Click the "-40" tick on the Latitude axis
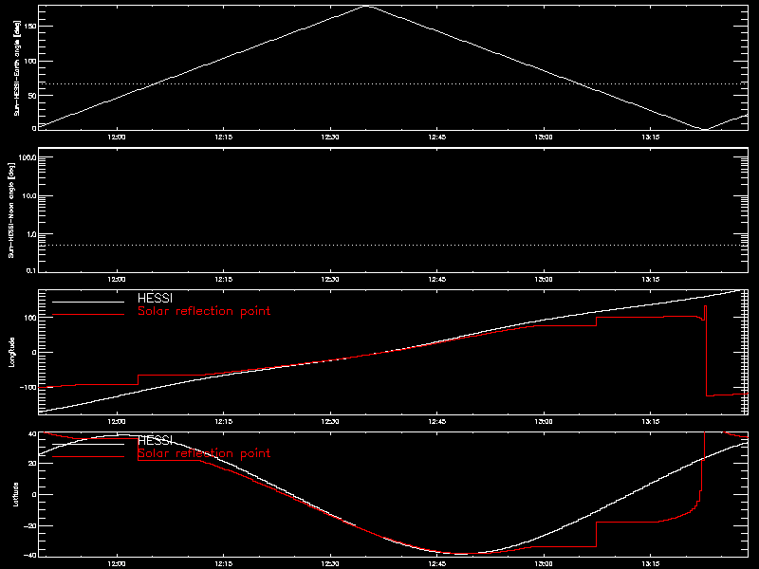The image size is (759, 569). click(30, 555)
